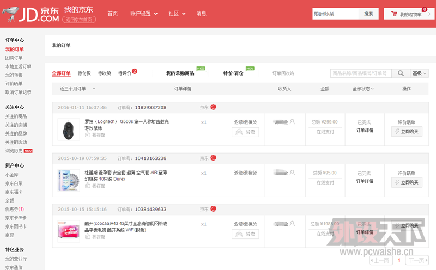This screenshot has height=270, width=436.
Task: Click 评价晒单 for Logitech order
Action: pos(406,122)
